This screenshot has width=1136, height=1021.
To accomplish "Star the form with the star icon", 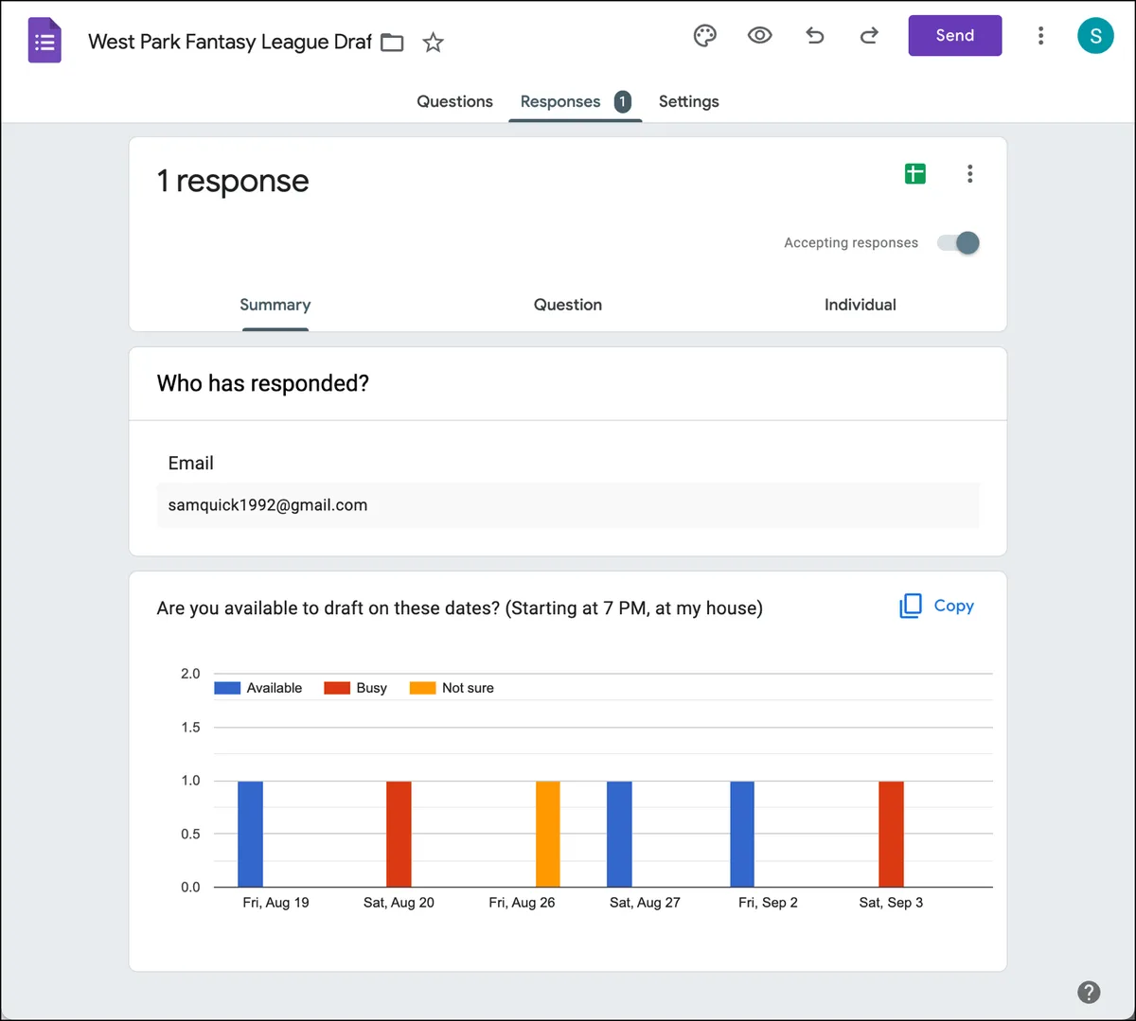I will click(433, 43).
